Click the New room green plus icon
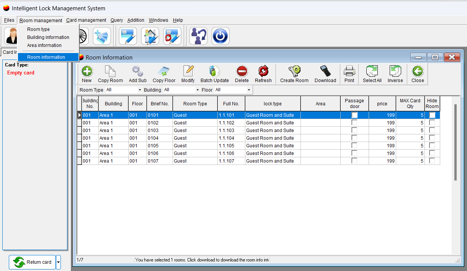 click(x=87, y=71)
